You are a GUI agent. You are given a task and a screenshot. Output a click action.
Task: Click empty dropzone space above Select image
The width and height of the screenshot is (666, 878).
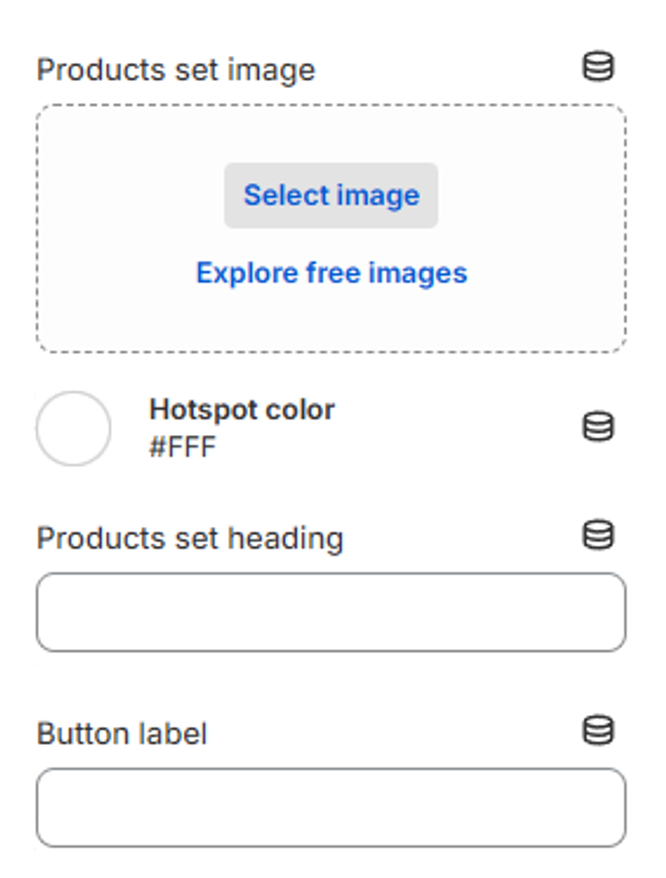pos(332,133)
